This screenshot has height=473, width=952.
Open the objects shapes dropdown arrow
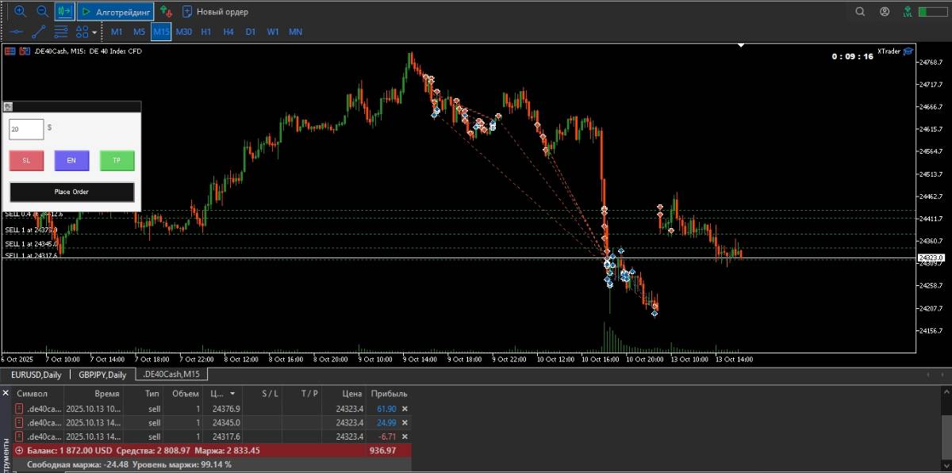pyautogui.click(x=95, y=32)
